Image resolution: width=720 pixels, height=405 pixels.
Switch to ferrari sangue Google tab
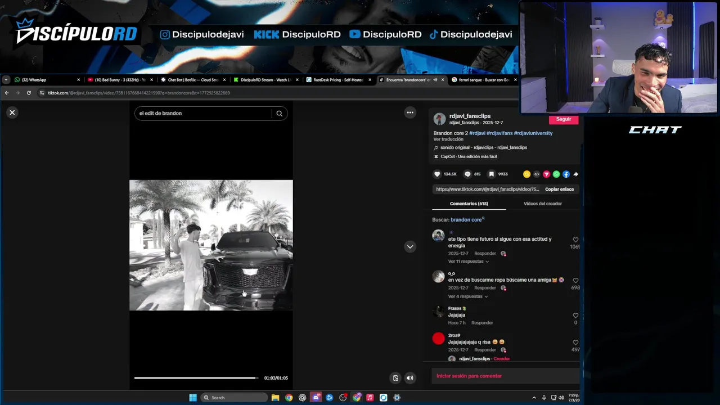483,80
